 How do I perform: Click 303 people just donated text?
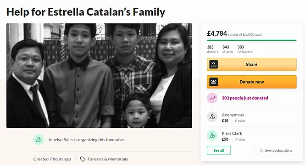(x=245, y=98)
